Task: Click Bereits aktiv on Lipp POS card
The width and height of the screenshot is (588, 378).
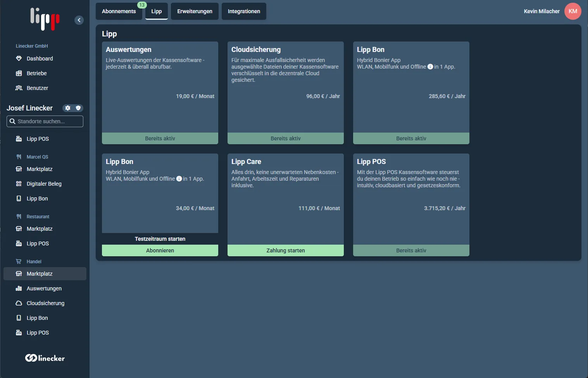Action: 411,250
